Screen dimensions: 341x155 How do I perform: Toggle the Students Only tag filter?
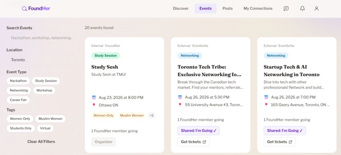tap(21, 128)
